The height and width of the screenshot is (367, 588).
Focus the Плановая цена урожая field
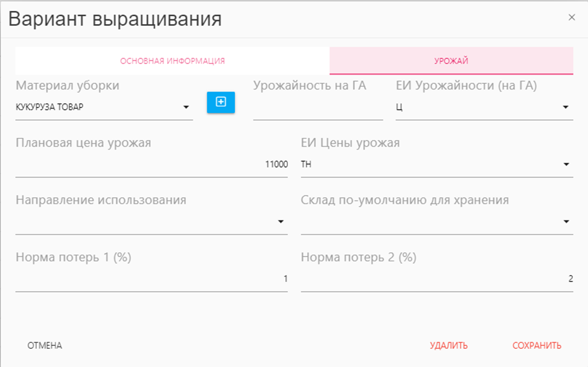(x=151, y=165)
